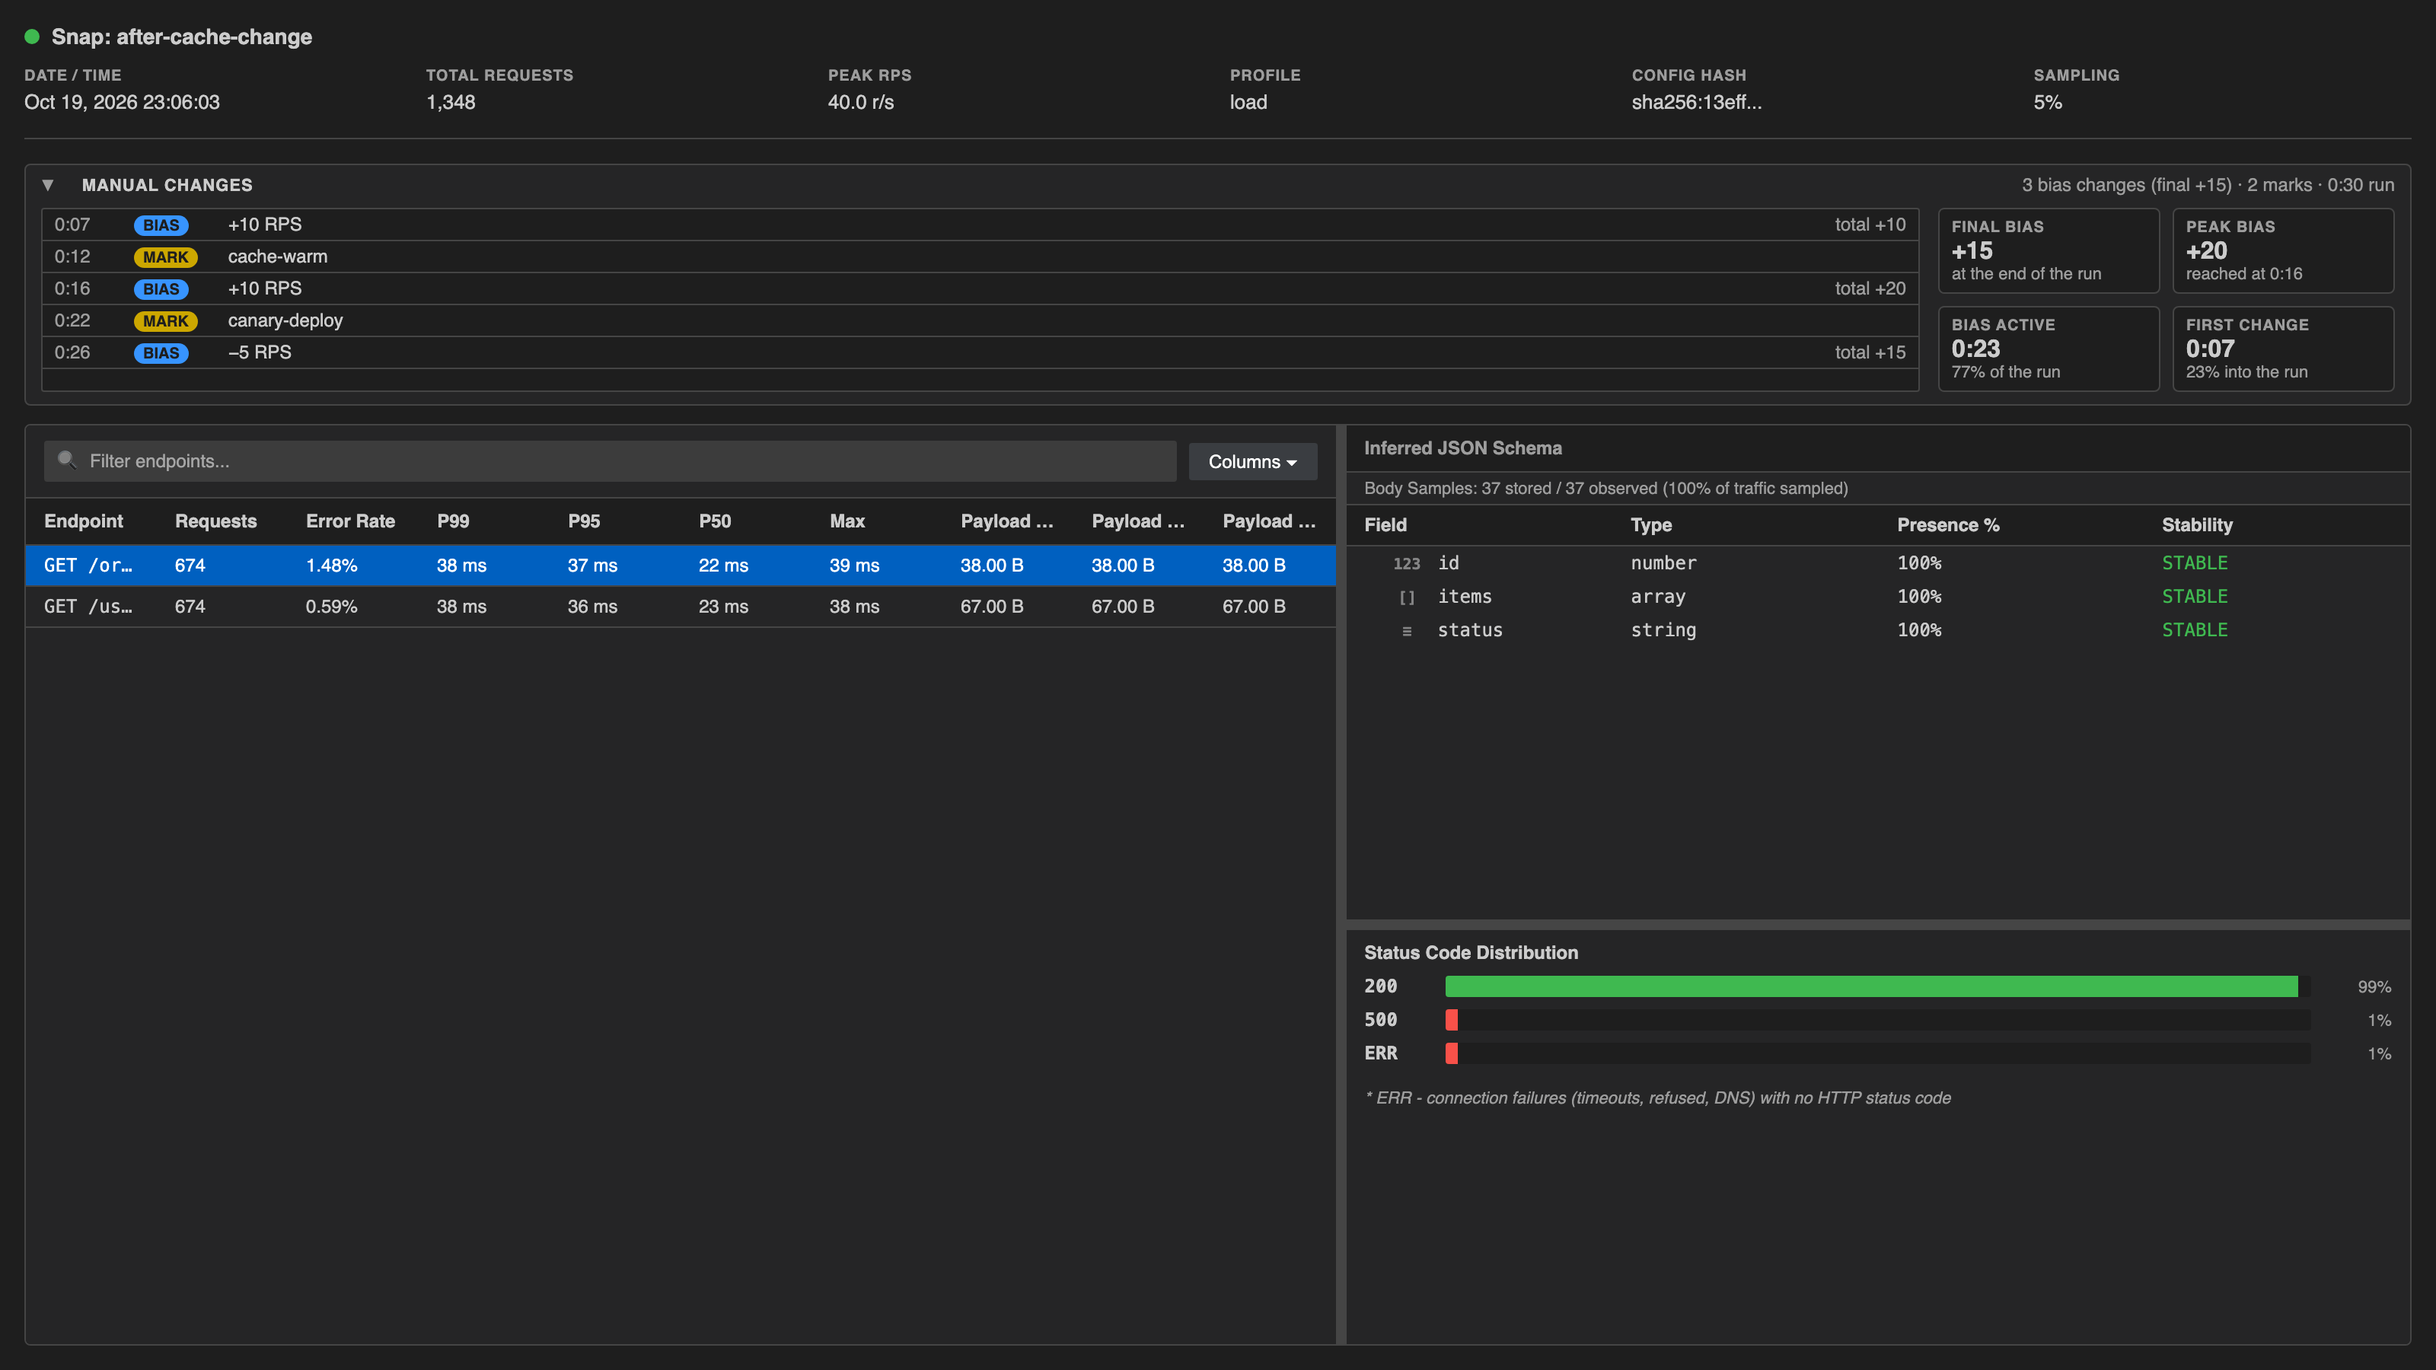Image resolution: width=2436 pixels, height=1370 pixels.
Task: Sort by the P99 column header
Action: (x=453, y=521)
